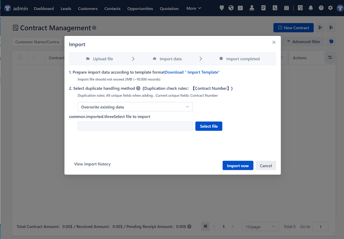Image resolution: width=344 pixels, height=239 pixels.
Task: Open the globe icon in top navbar
Action: pos(231,8)
